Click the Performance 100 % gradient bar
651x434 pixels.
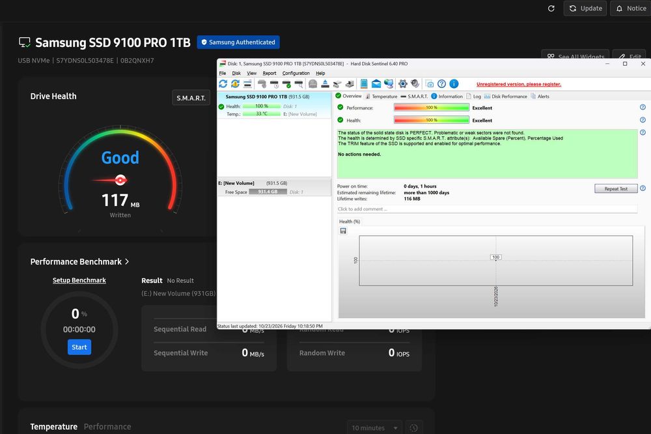tap(432, 108)
